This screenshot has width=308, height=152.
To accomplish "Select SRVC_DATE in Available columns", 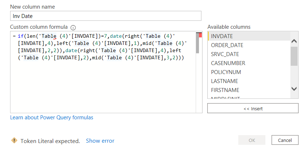I will (249, 54).
